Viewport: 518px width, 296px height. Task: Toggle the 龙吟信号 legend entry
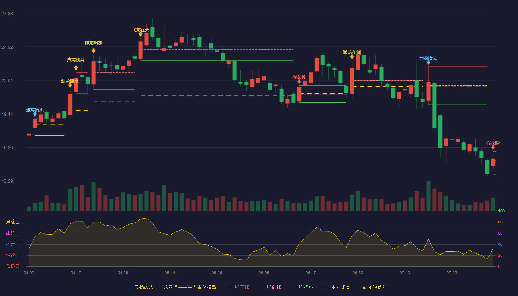(374, 287)
